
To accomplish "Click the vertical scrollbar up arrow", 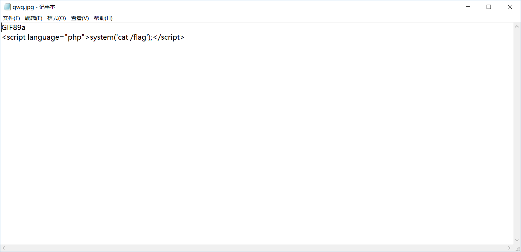I will coord(517,26).
